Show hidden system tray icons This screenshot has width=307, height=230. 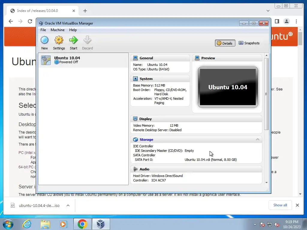coord(255,225)
